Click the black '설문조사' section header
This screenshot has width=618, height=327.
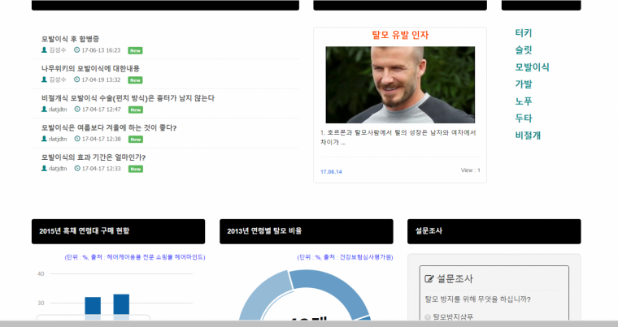(494, 231)
